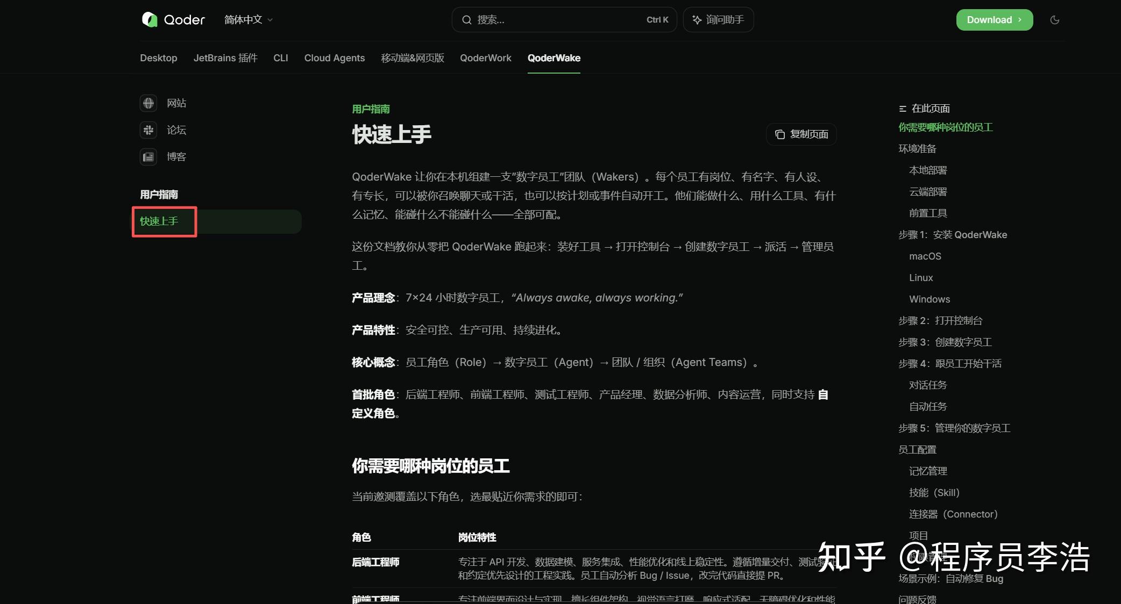This screenshot has height=604, width=1121.
Task: Jump to 你需要哪种岗位的员工 in contents
Action: tap(946, 127)
